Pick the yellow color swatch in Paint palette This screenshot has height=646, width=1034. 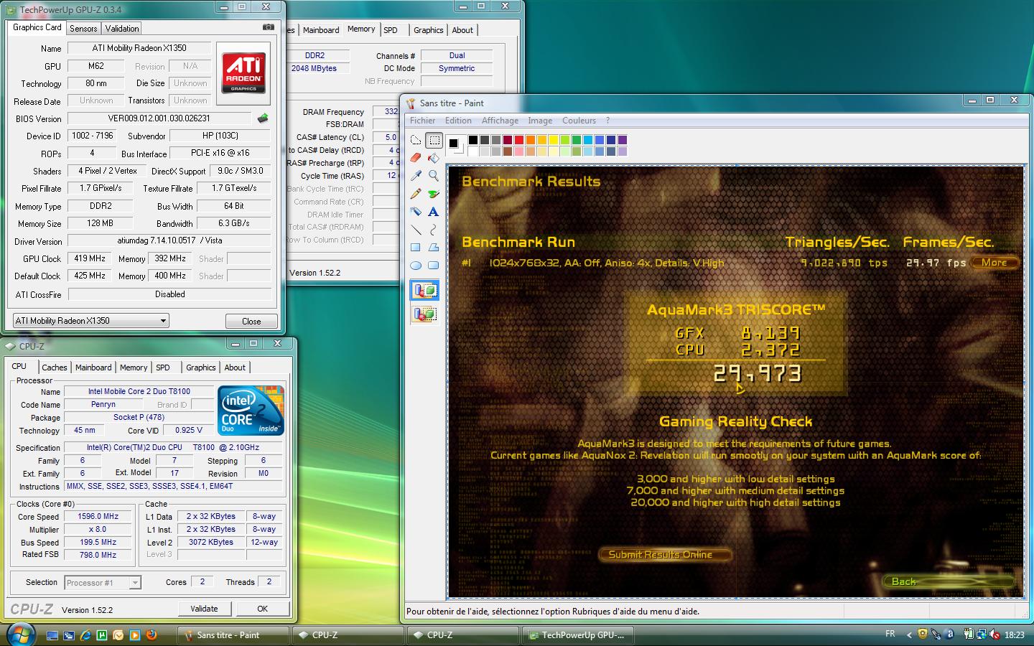(553, 140)
